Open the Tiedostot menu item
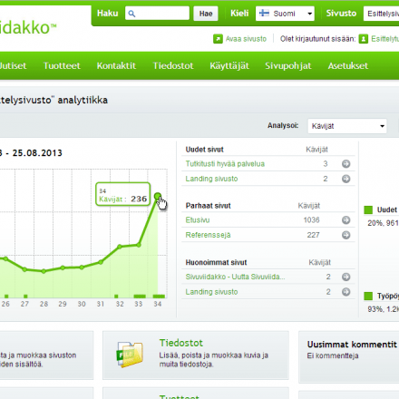Viewport: 399px width, 399px height. click(x=173, y=66)
